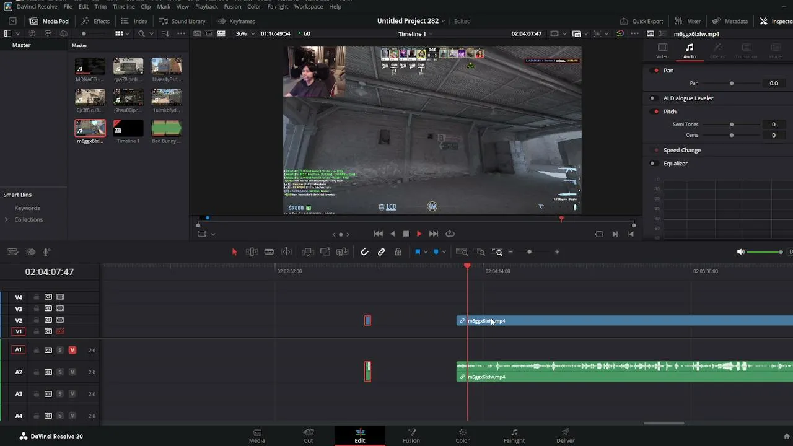793x446 pixels.
Task: Open the Timeline menu
Action: click(x=123, y=6)
